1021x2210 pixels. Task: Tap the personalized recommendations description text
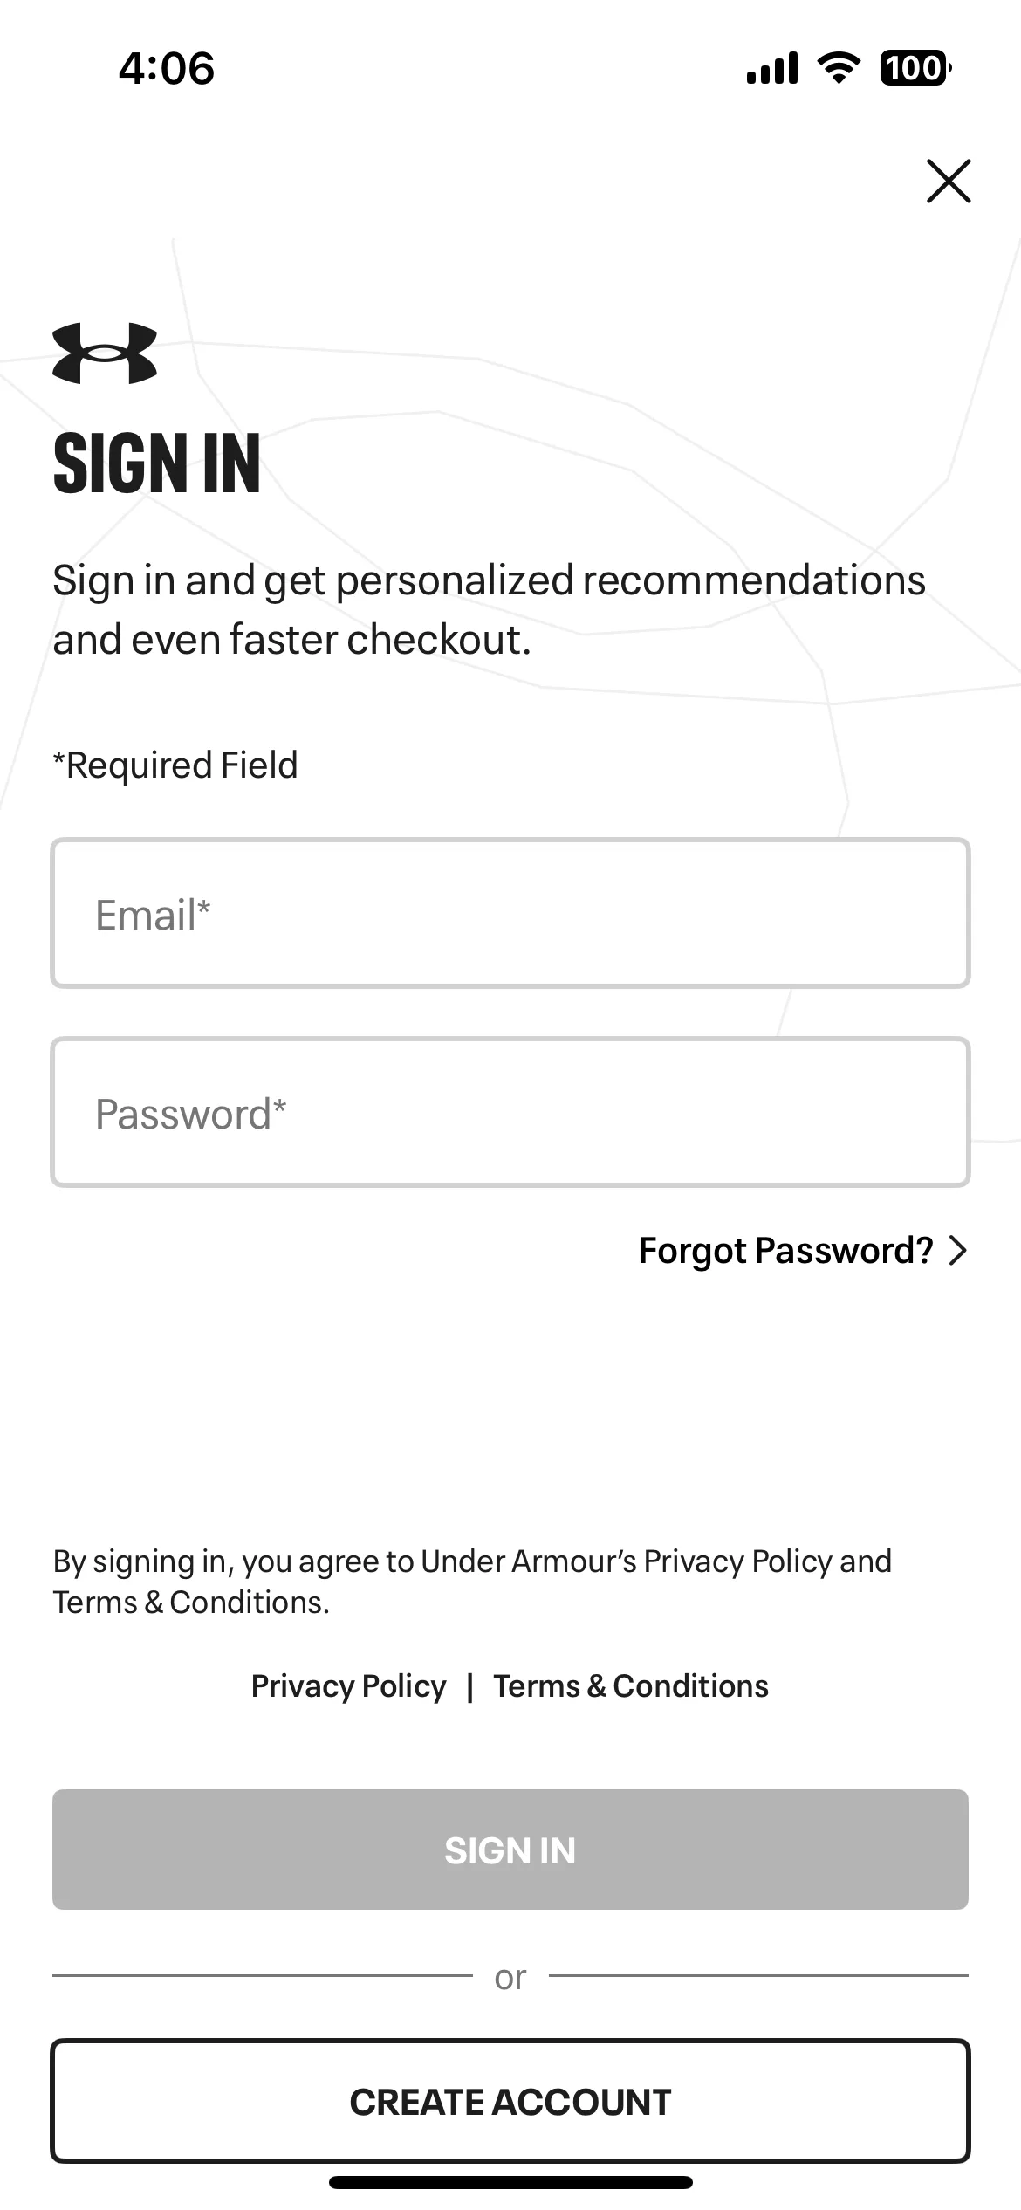click(x=489, y=609)
